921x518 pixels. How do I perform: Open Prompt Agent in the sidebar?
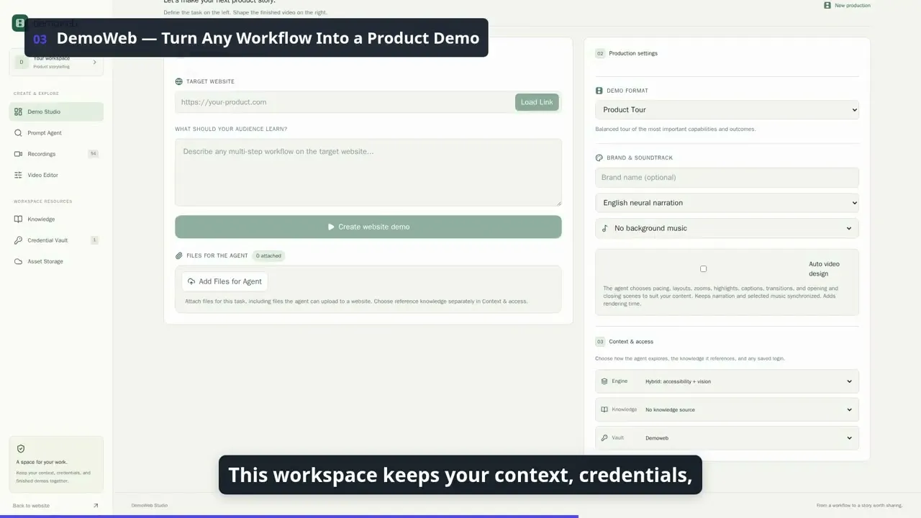coord(56,133)
